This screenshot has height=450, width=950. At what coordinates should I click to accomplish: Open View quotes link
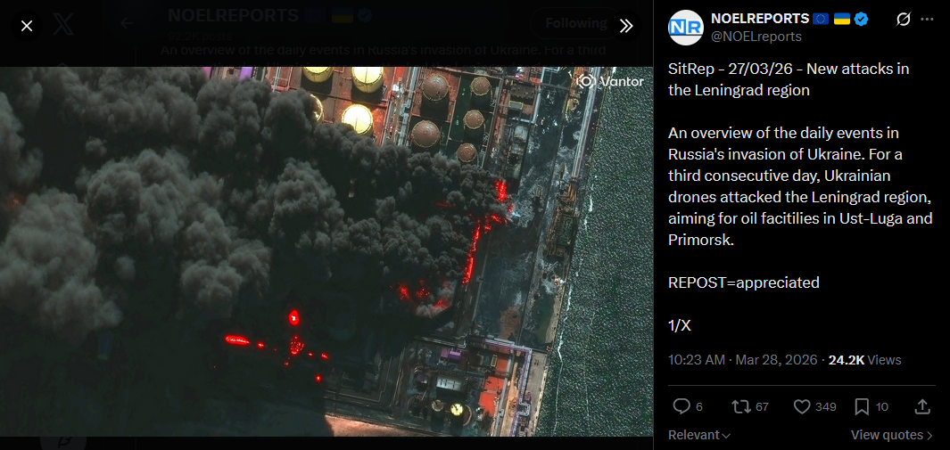(x=892, y=435)
